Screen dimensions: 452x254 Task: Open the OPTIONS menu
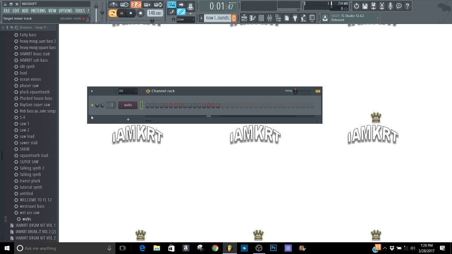65,11
